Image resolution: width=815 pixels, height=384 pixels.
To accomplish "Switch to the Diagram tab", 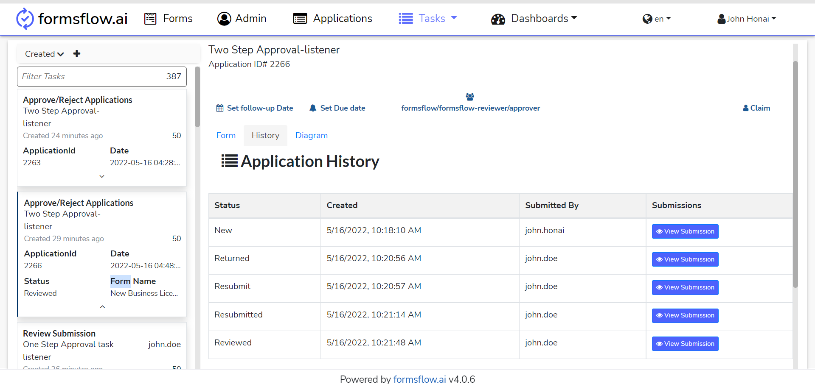I will pos(312,135).
